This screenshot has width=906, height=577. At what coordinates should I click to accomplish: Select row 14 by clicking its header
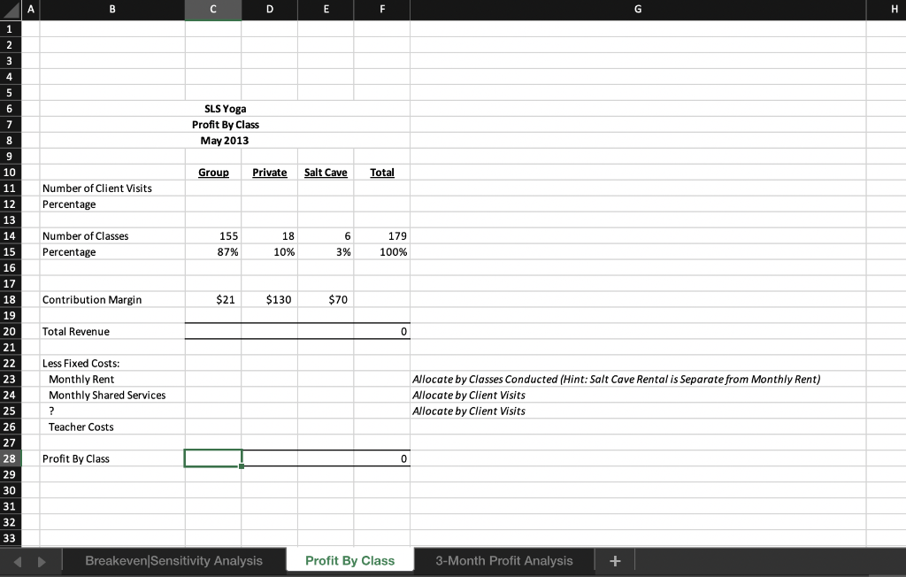pyautogui.click(x=9, y=235)
